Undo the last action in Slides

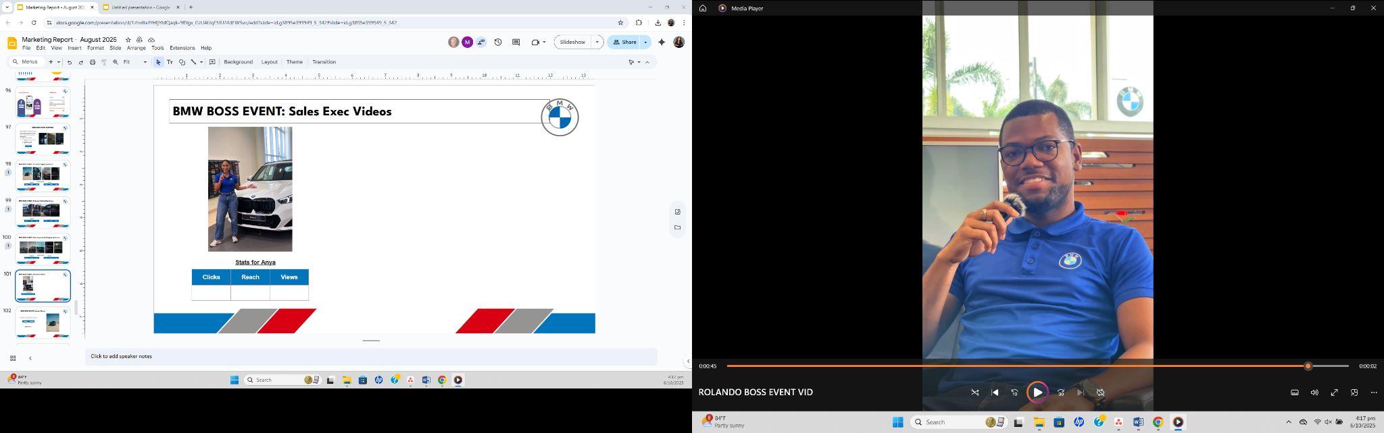coord(69,62)
